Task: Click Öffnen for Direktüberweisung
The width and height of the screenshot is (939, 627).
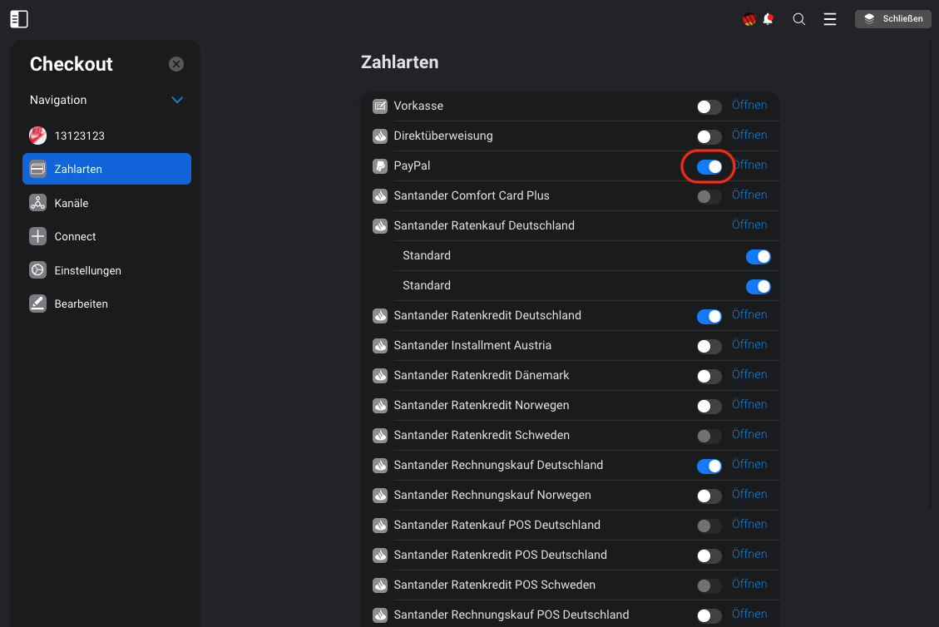Action: (x=749, y=136)
